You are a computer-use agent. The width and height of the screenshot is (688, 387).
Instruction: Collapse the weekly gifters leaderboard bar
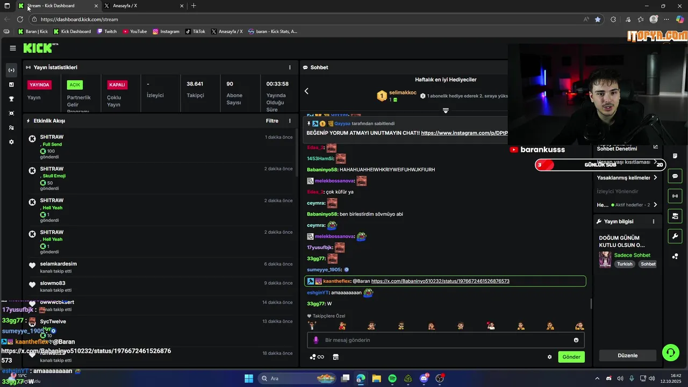(446, 111)
